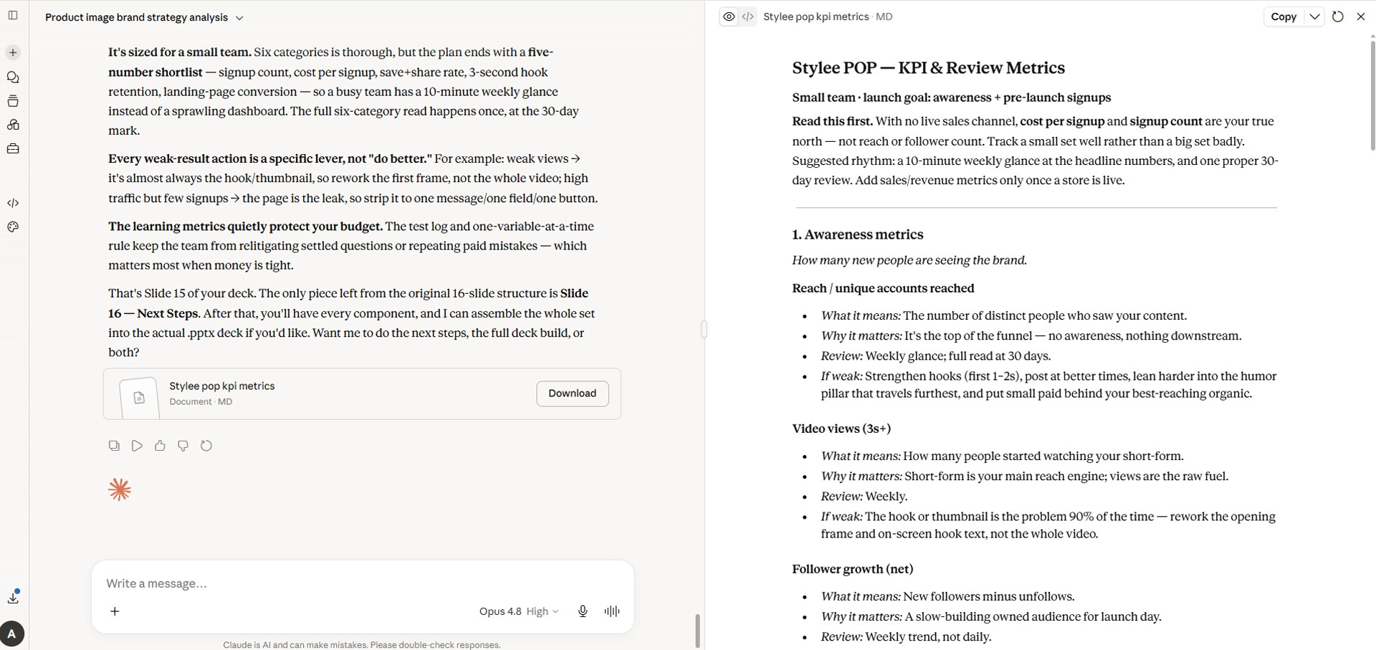Start dictation with microphone icon

pos(583,611)
